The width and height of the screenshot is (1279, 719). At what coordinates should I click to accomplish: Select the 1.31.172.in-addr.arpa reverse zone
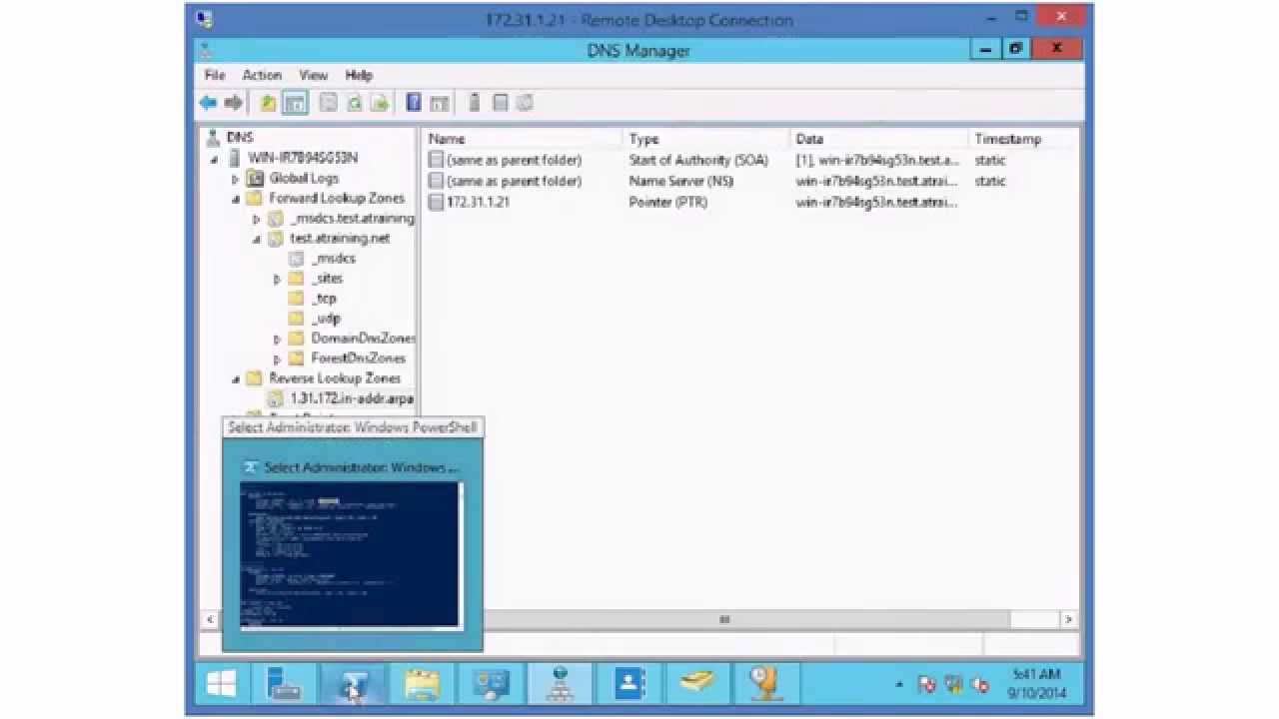click(x=352, y=398)
